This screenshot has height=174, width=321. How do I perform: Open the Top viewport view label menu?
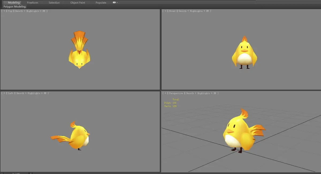tap(10, 11)
